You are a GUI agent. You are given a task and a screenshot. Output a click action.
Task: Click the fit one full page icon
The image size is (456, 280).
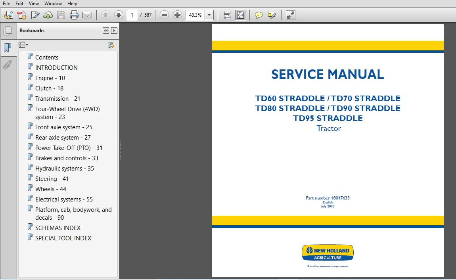pyautogui.click(x=241, y=15)
